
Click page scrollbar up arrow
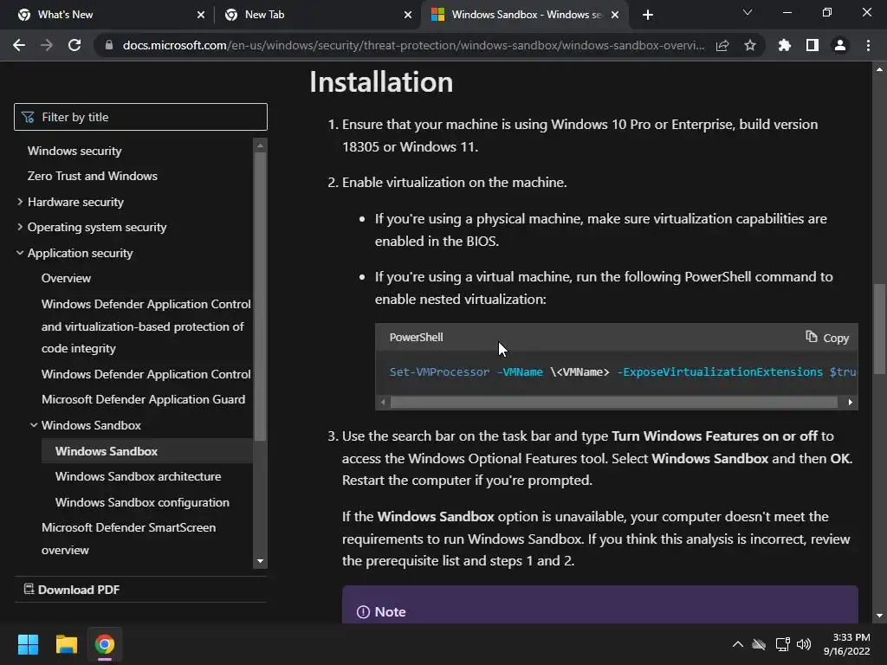pyautogui.click(x=879, y=69)
